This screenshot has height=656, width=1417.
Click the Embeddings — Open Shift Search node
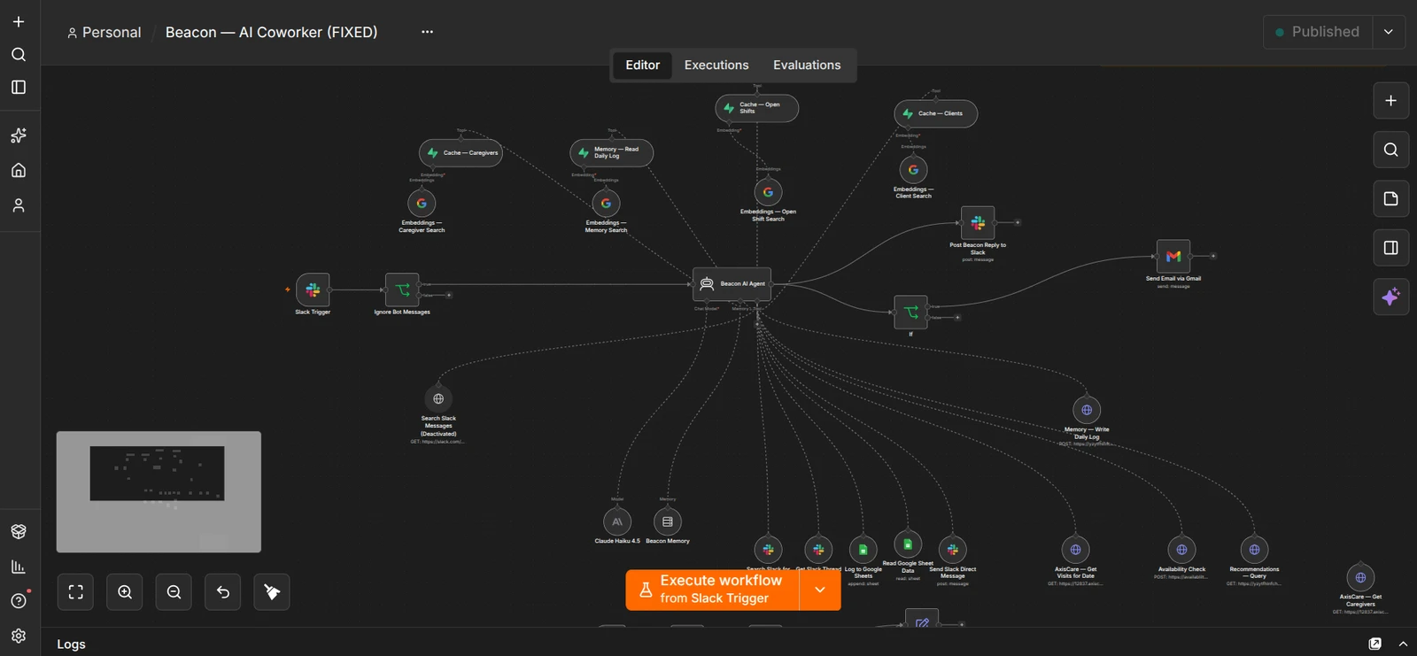(x=768, y=192)
